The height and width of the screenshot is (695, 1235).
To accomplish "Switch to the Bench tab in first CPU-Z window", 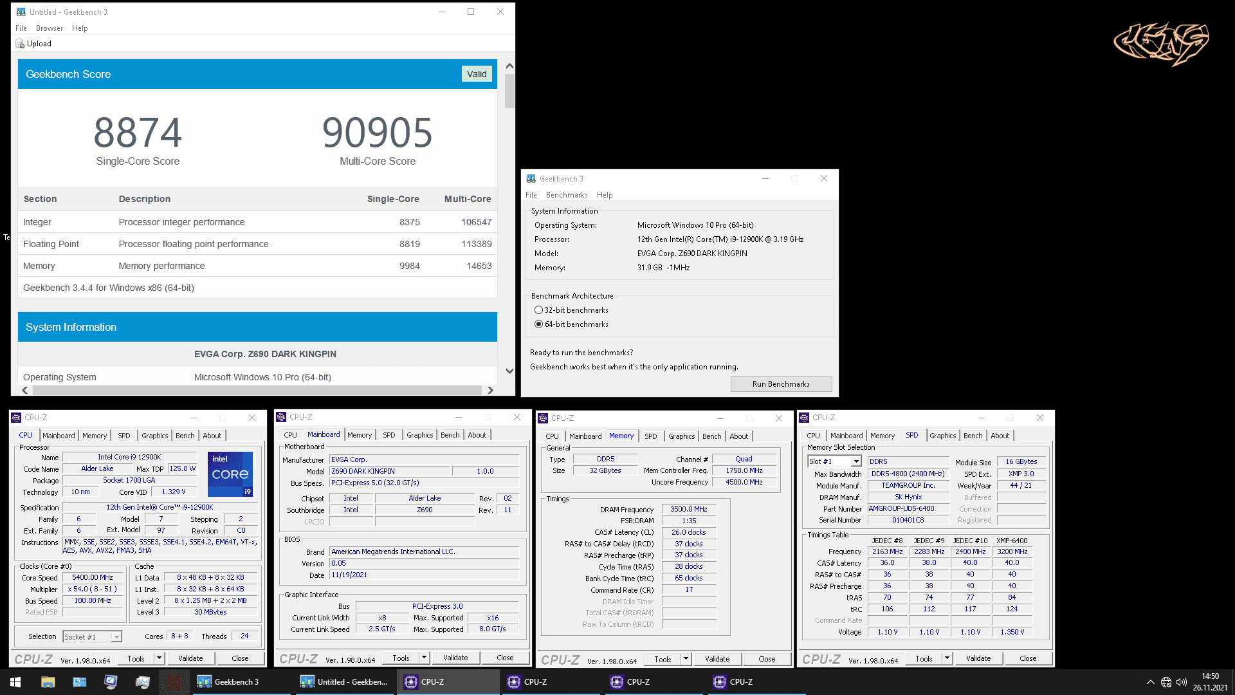I will (185, 436).
